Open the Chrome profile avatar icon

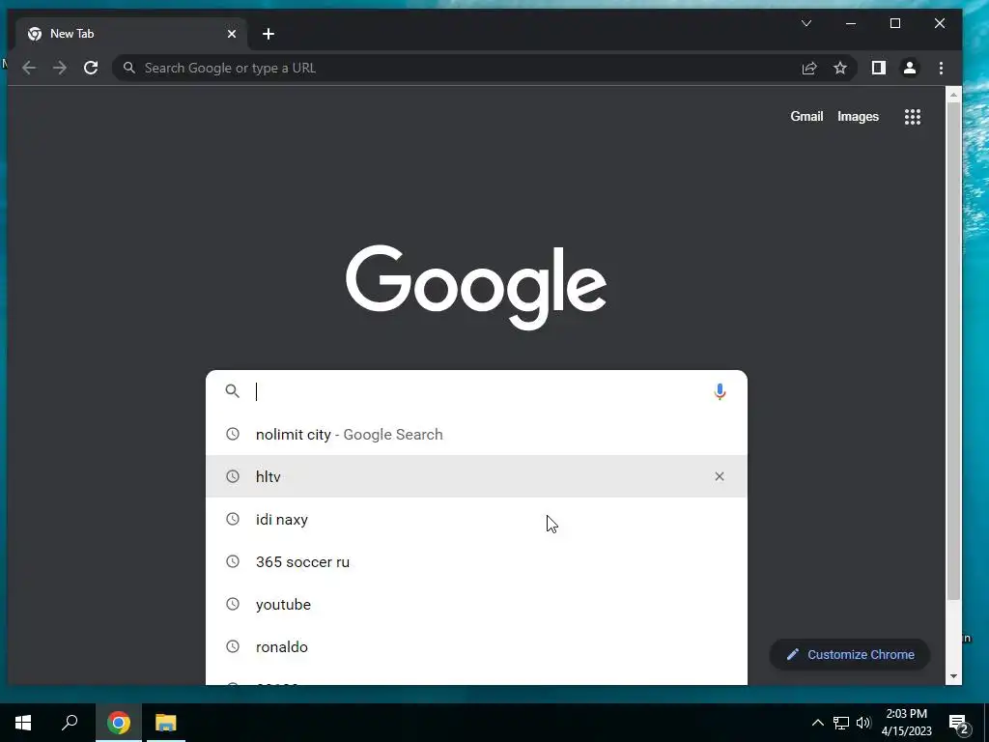[910, 69]
